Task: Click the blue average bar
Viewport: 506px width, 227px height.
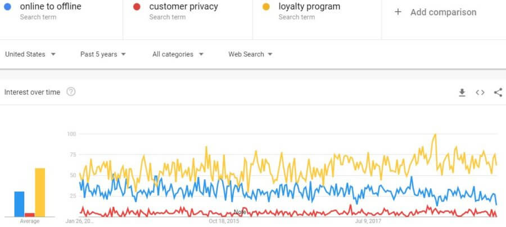Action: (x=19, y=204)
